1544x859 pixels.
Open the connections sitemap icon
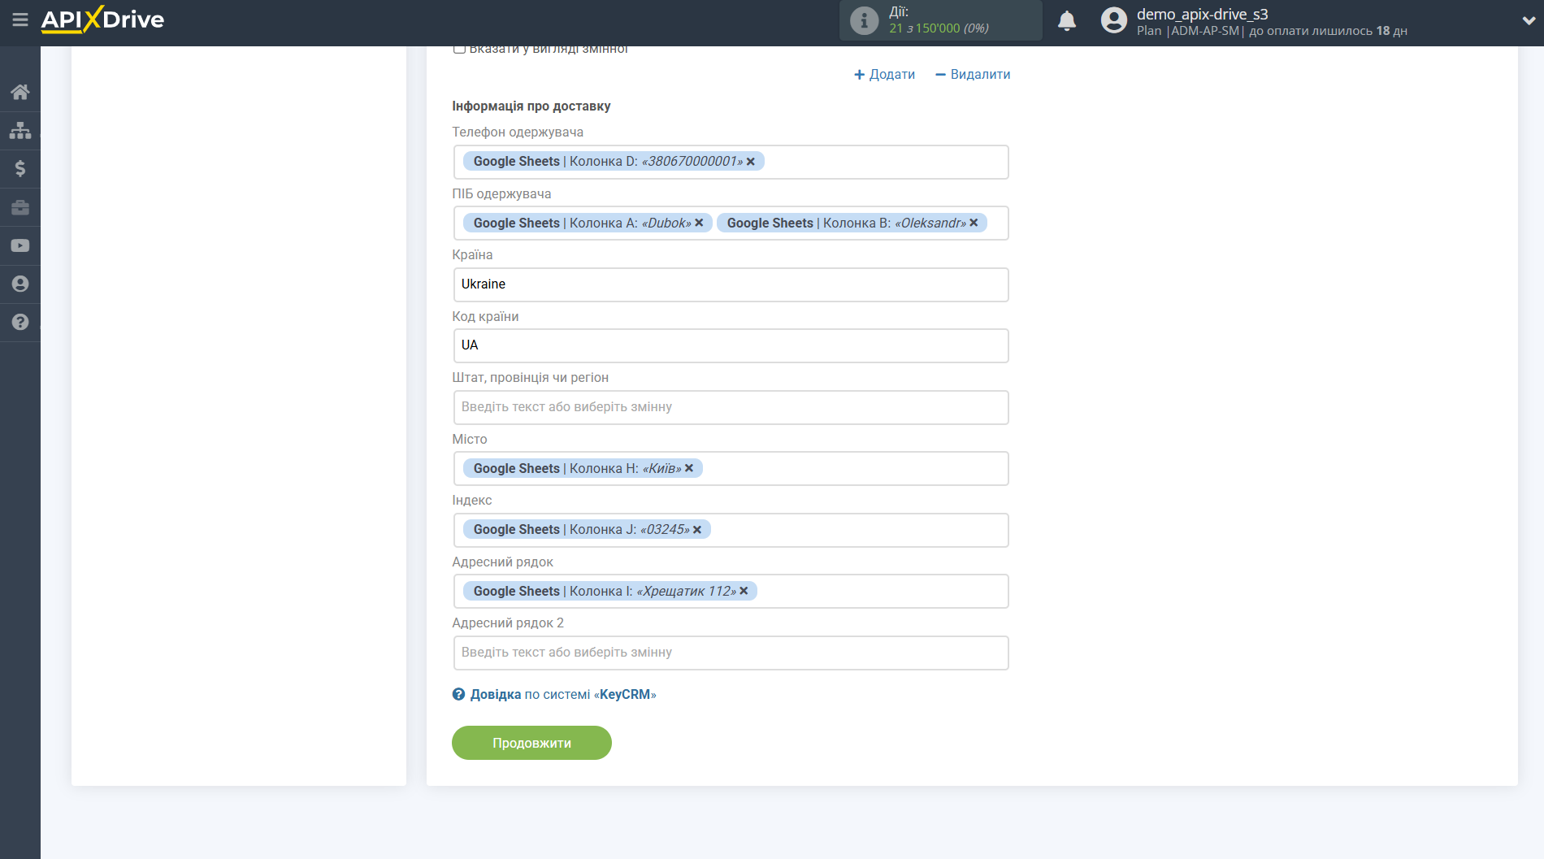coord(20,130)
